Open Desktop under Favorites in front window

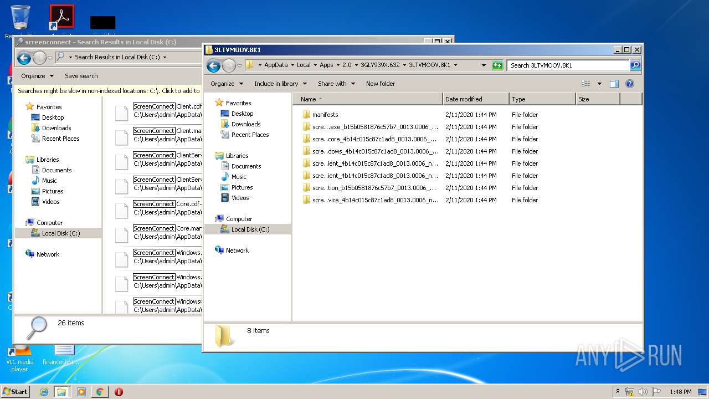[242, 114]
